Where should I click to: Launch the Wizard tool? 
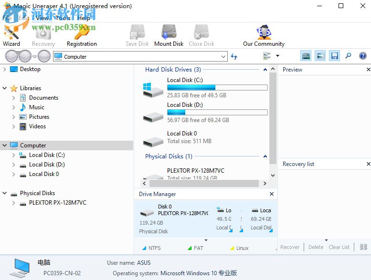pos(11,35)
